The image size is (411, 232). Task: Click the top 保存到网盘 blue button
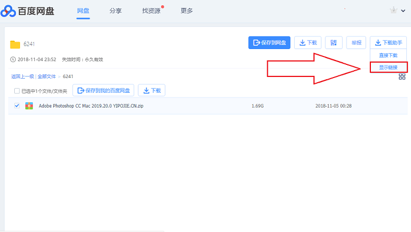pos(269,43)
